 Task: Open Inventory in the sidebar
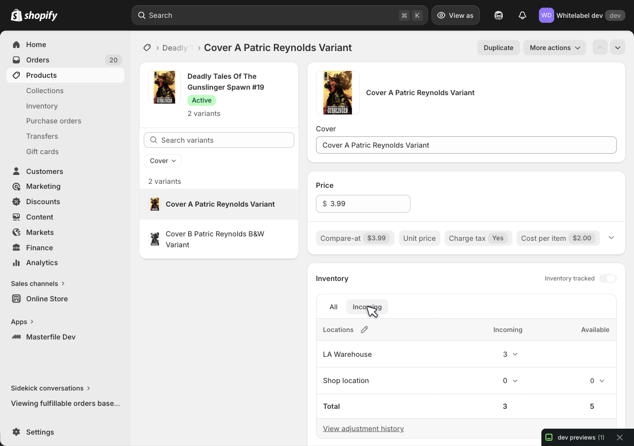pyautogui.click(x=42, y=106)
